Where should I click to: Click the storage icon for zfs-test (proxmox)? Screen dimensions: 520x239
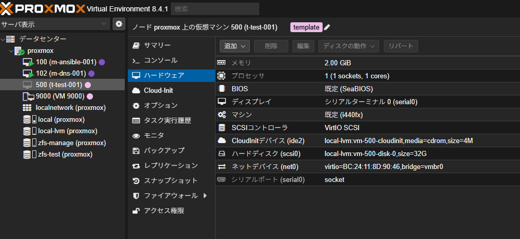pyautogui.click(x=29, y=154)
